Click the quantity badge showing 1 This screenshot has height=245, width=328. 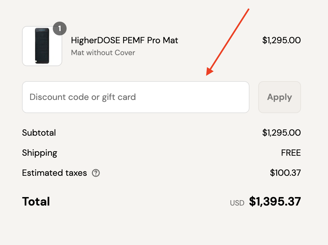click(x=60, y=29)
